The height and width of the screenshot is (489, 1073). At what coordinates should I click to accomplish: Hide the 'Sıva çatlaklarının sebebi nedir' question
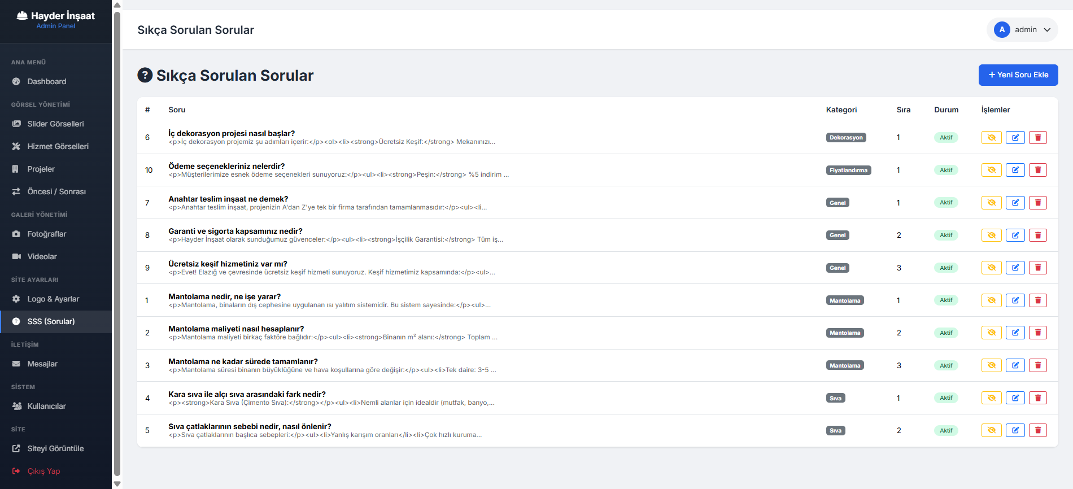(991, 430)
